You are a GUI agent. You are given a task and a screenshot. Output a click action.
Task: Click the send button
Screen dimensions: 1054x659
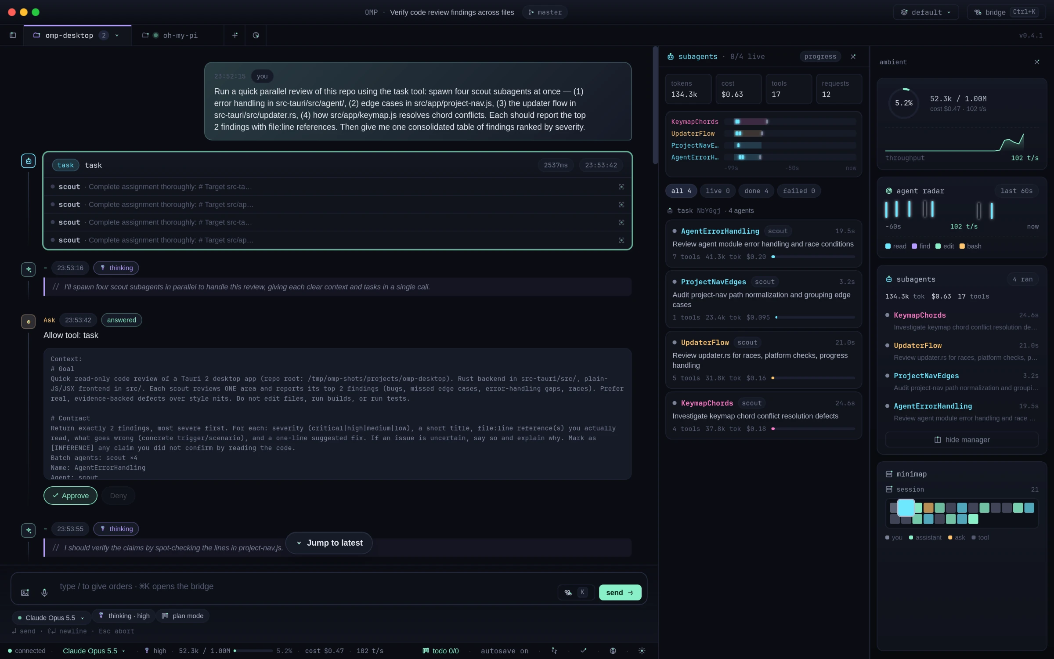click(620, 592)
